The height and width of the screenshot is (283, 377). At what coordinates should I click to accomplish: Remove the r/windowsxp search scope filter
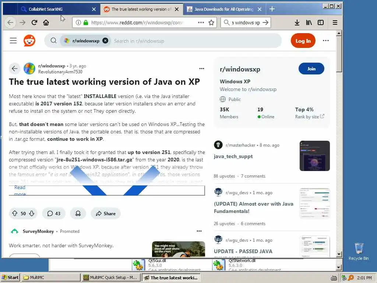105,41
